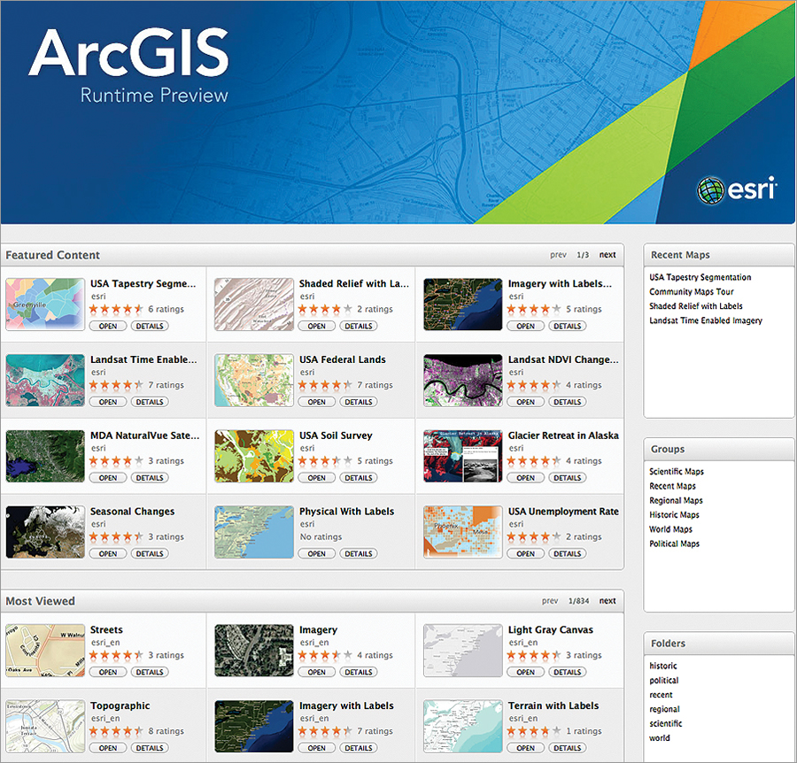The image size is (797, 763).
Task: Open the Landsat NDVI Change map
Action: [525, 402]
